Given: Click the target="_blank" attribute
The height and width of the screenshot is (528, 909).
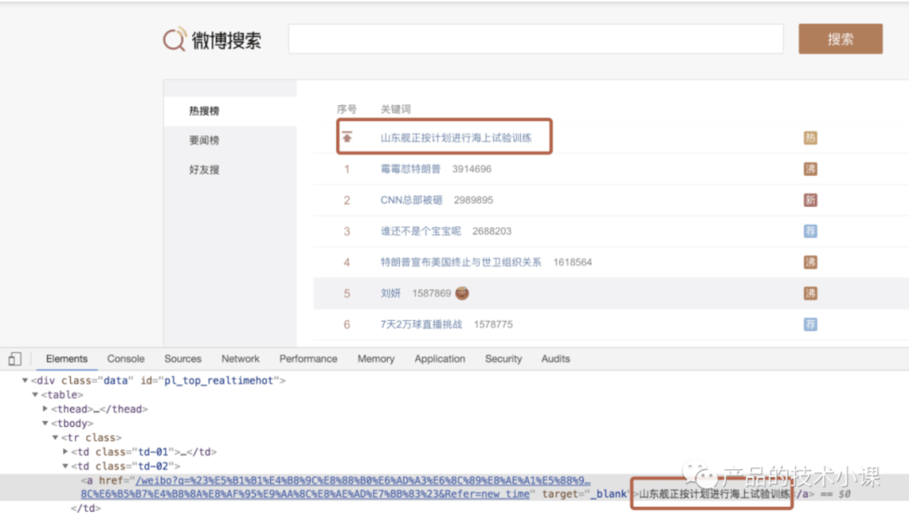Looking at the screenshot, I should pos(585,494).
